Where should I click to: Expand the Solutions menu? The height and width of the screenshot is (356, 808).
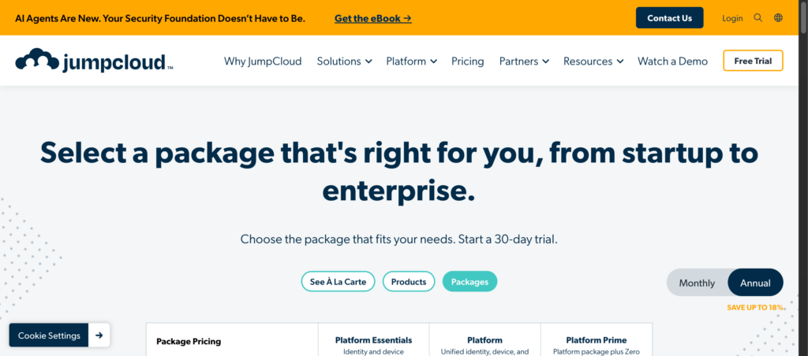(344, 61)
